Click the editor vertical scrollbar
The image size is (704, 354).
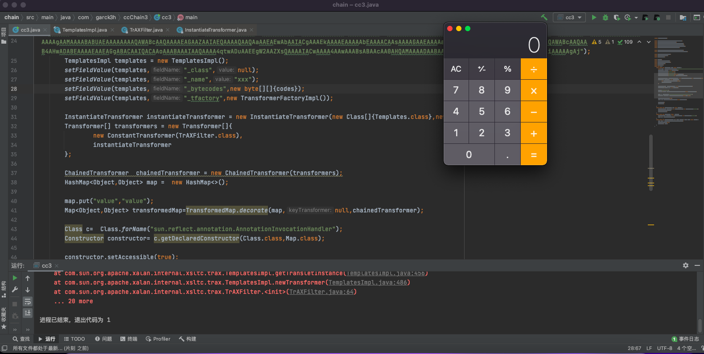(x=651, y=163)
